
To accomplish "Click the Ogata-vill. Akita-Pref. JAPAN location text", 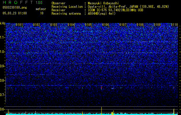I will 128,7.
